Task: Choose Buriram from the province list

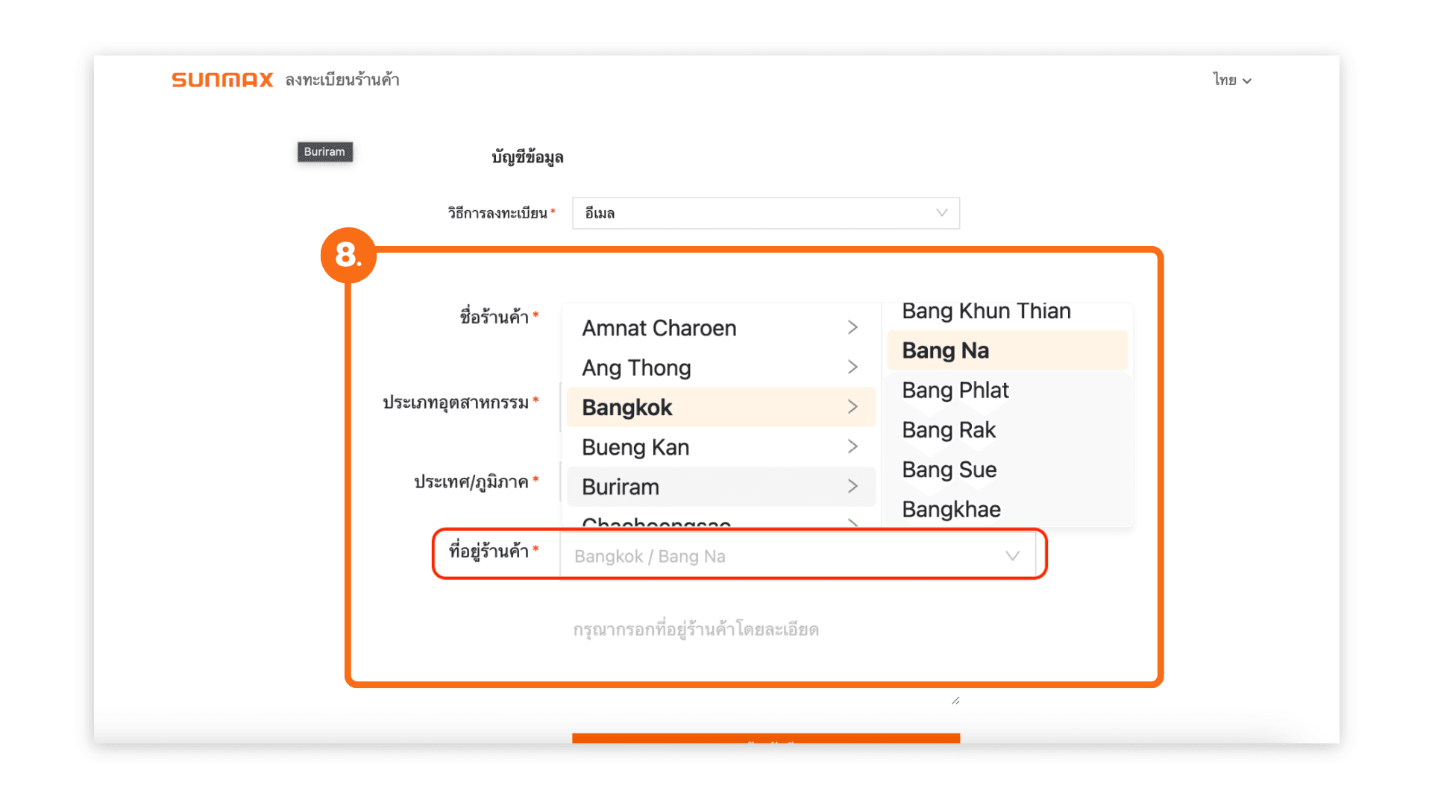Action: click(621, 487)
